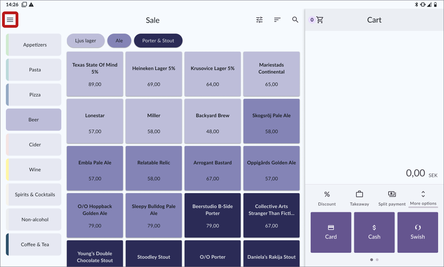Add O/O Porter to cart

213,253
